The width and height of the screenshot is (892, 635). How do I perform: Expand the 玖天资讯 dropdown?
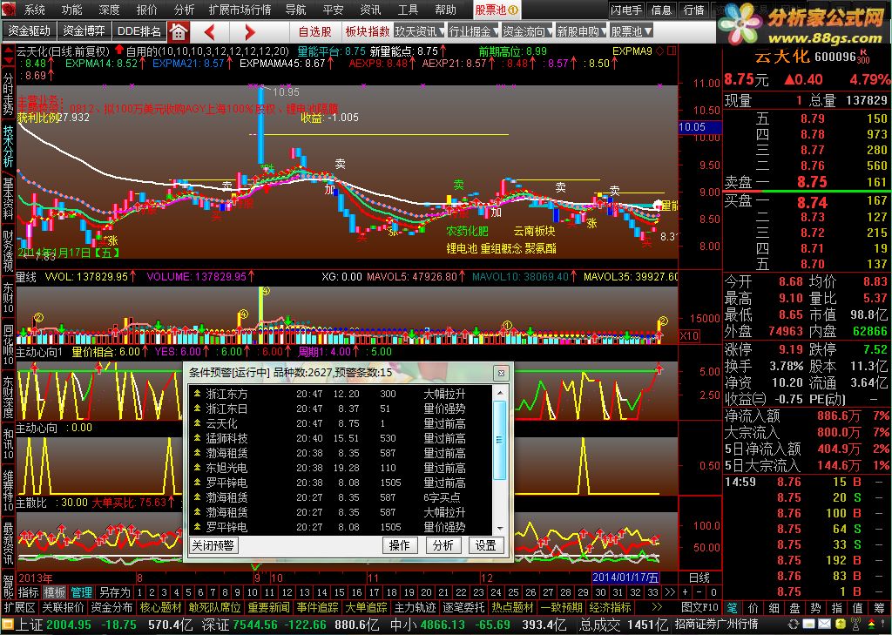click(x=419, y=32)
